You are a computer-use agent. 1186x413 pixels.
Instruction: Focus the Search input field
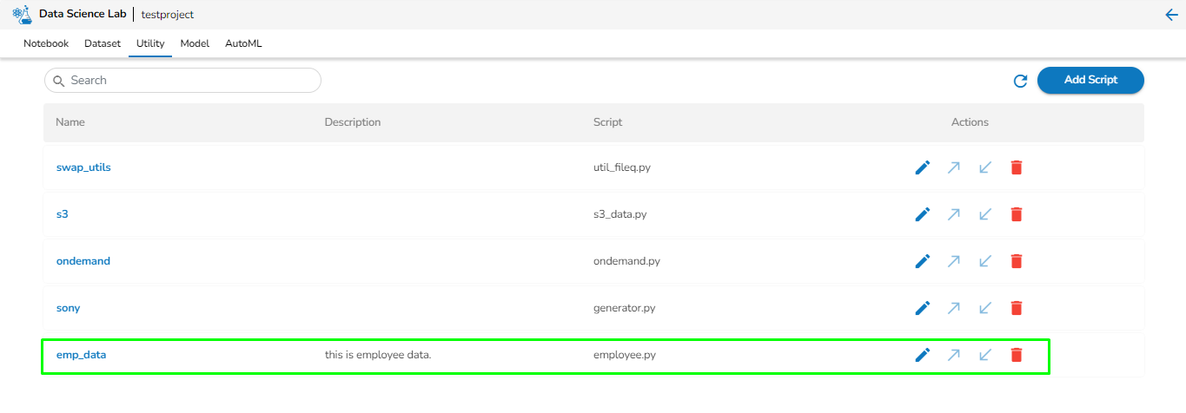tap(191, 81)
